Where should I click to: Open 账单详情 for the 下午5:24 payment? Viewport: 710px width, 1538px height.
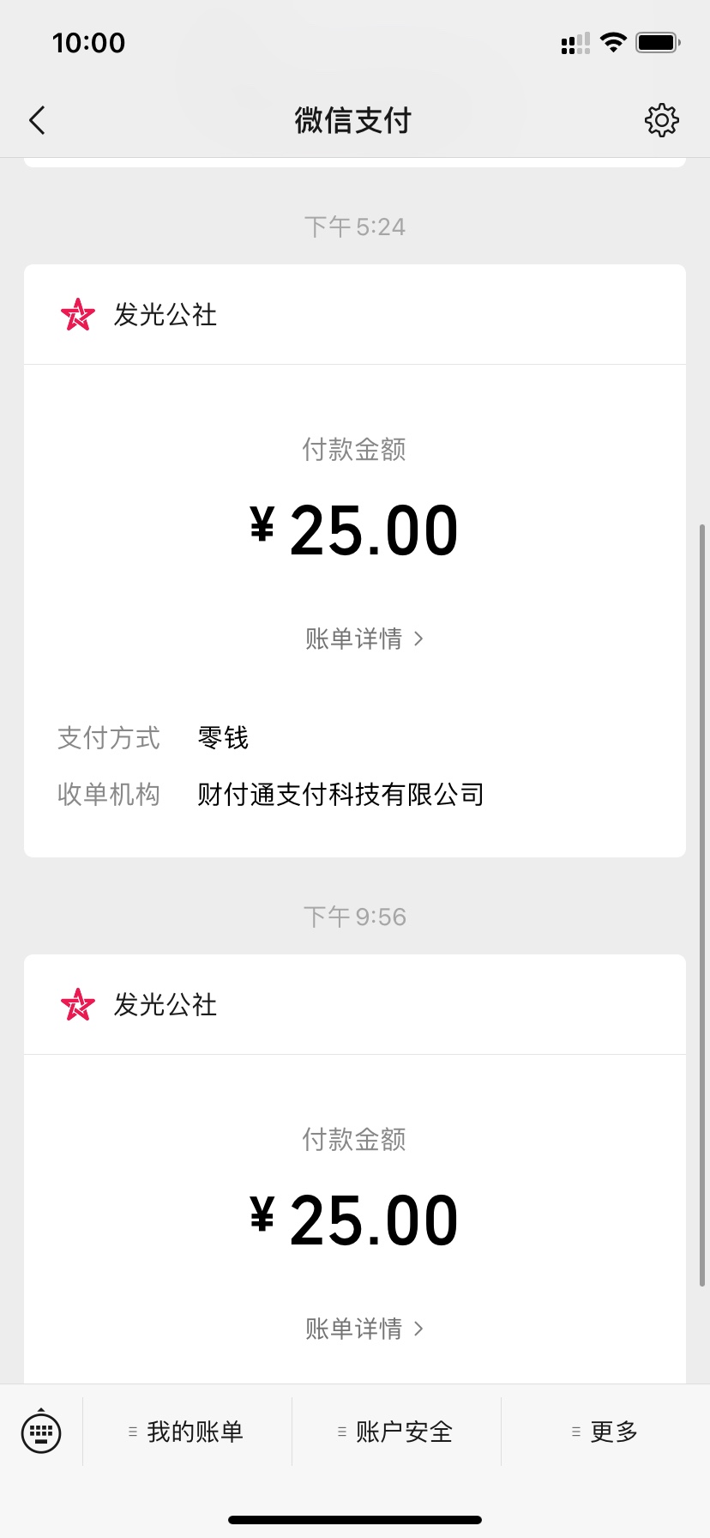(364, 639)
